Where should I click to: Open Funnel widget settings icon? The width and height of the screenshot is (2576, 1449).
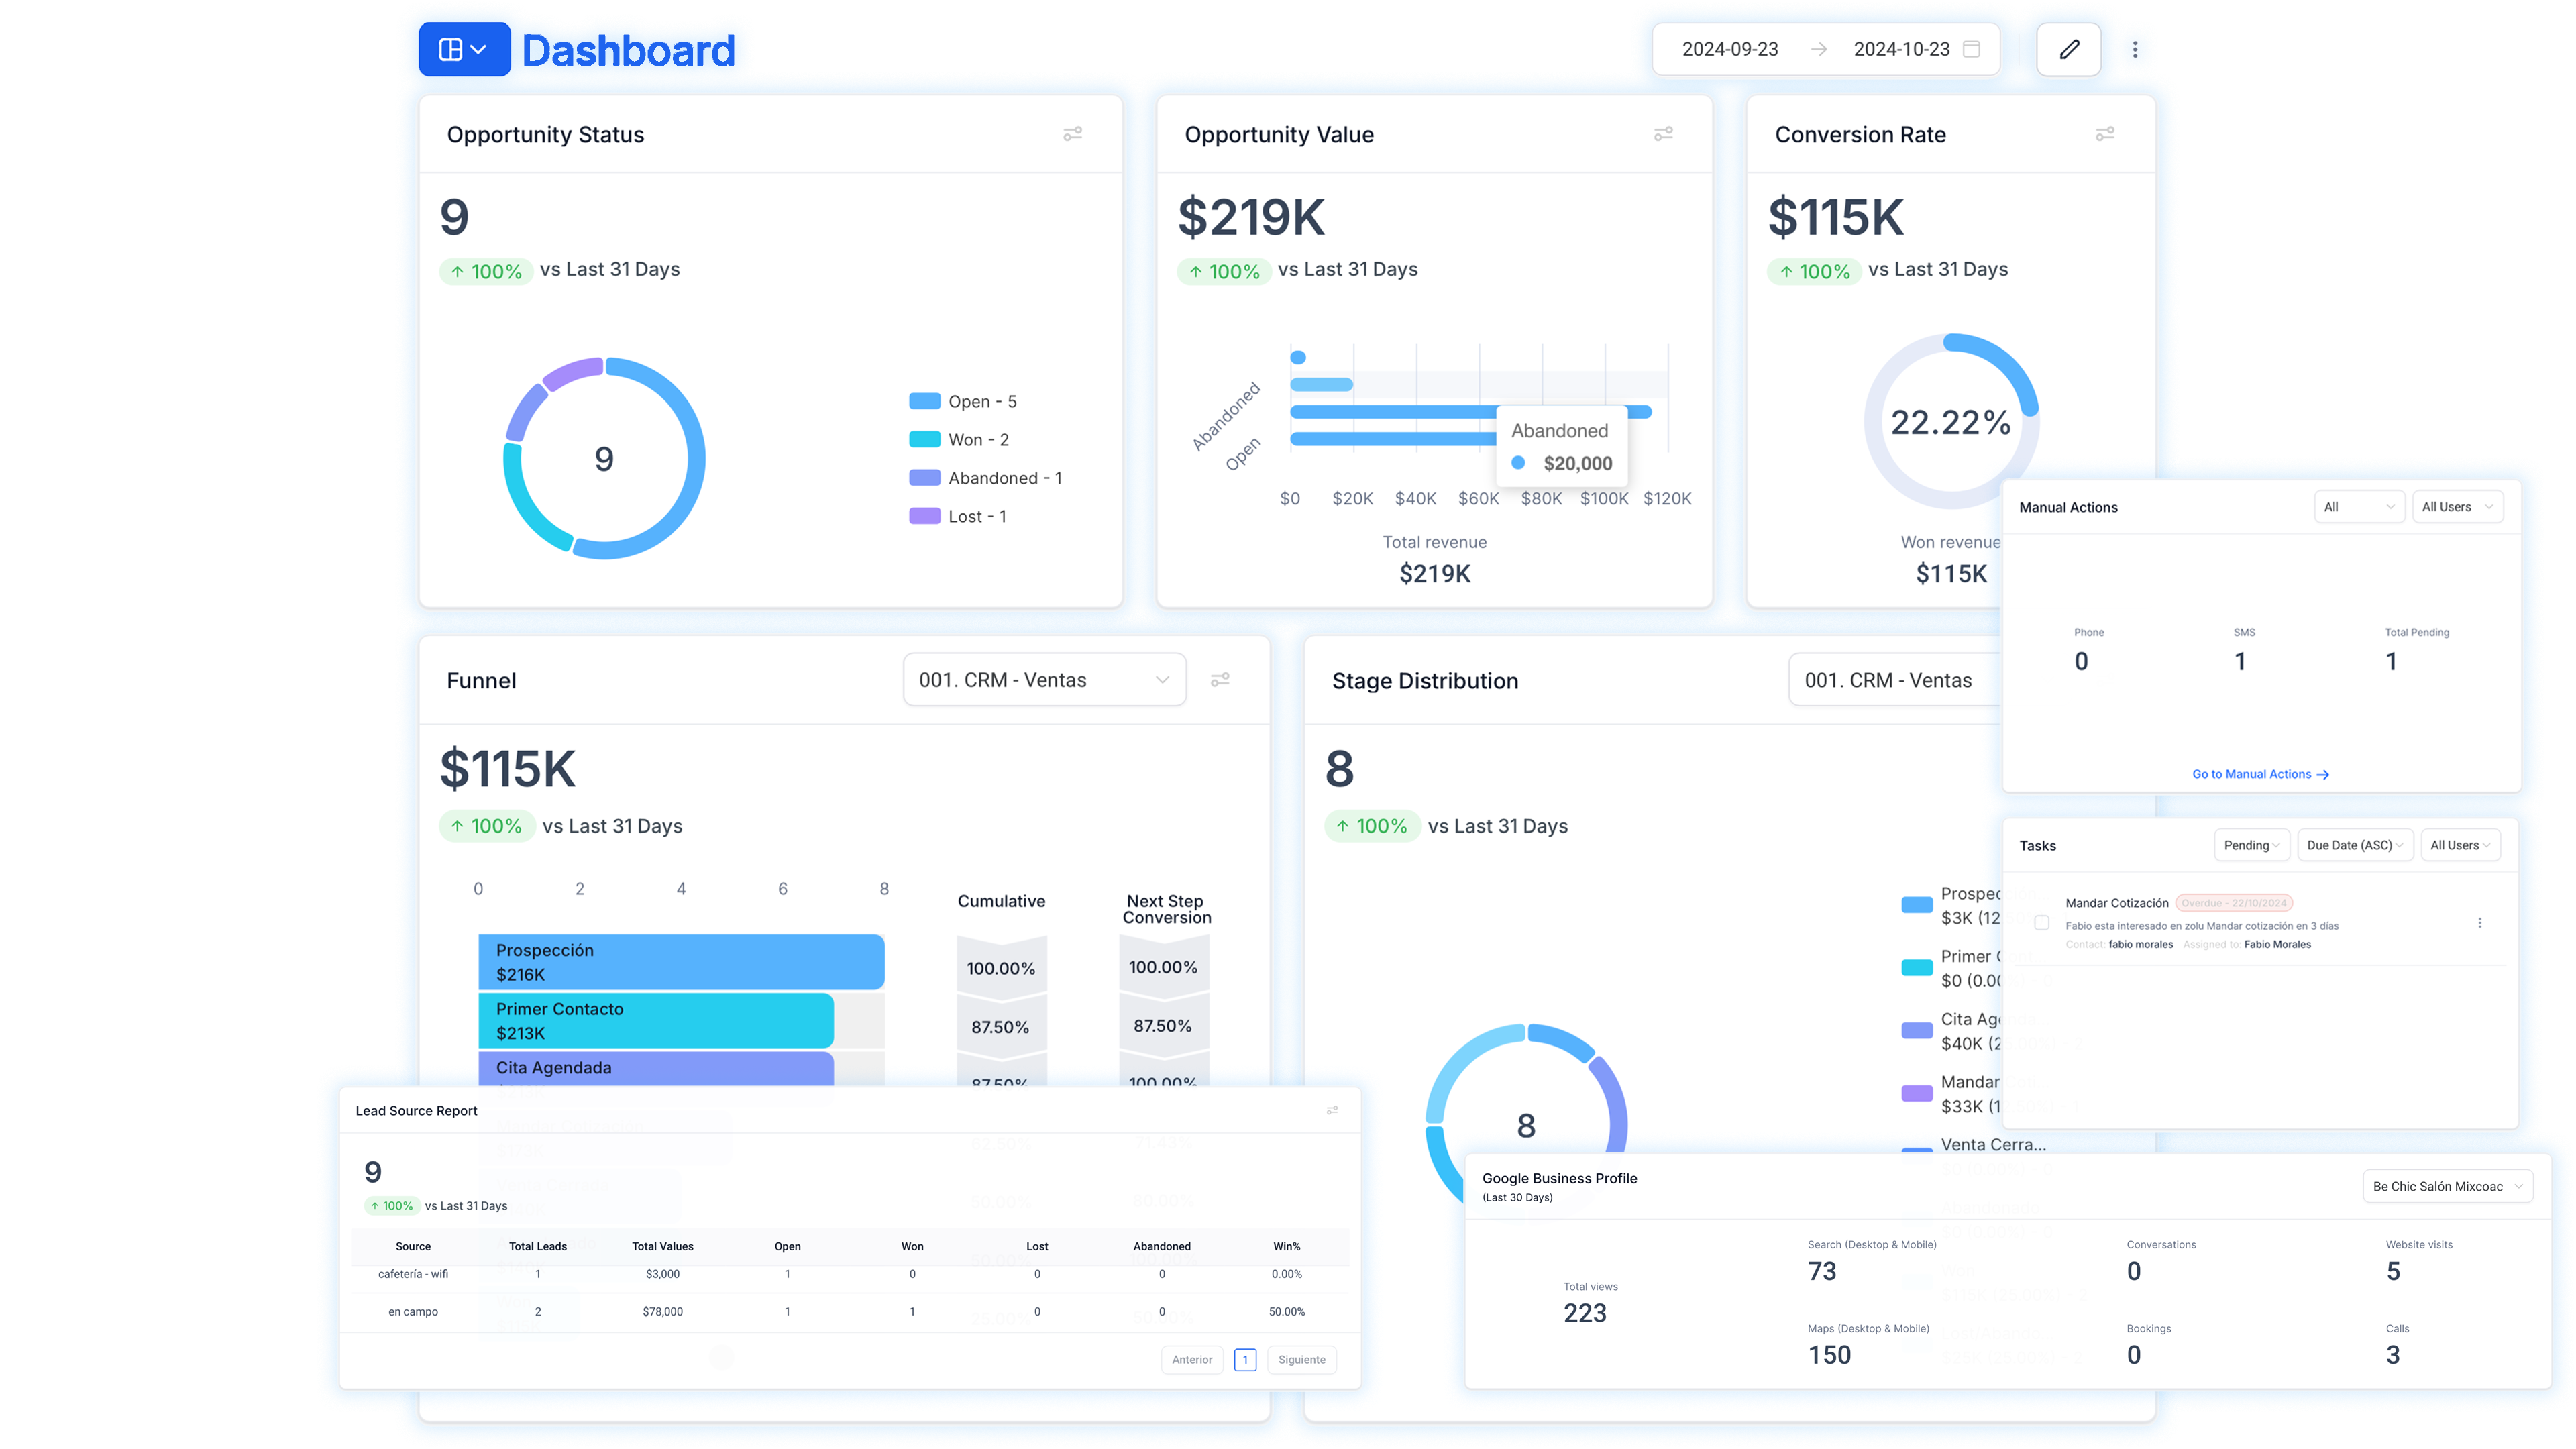coord(1220,680)
